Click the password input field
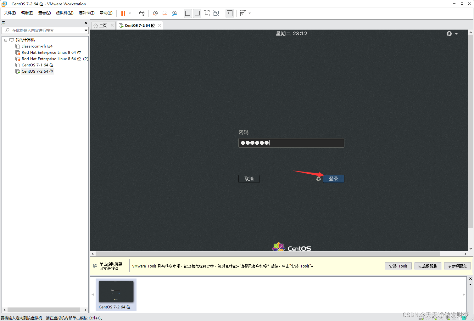 (x=291, y=143)
